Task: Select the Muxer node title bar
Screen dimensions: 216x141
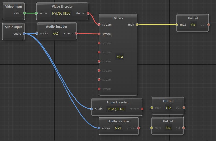Action: 118,18
